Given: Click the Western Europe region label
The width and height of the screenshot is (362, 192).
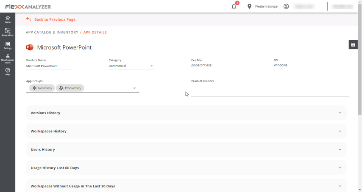Looking at the screenshot, I should point(266,6).
